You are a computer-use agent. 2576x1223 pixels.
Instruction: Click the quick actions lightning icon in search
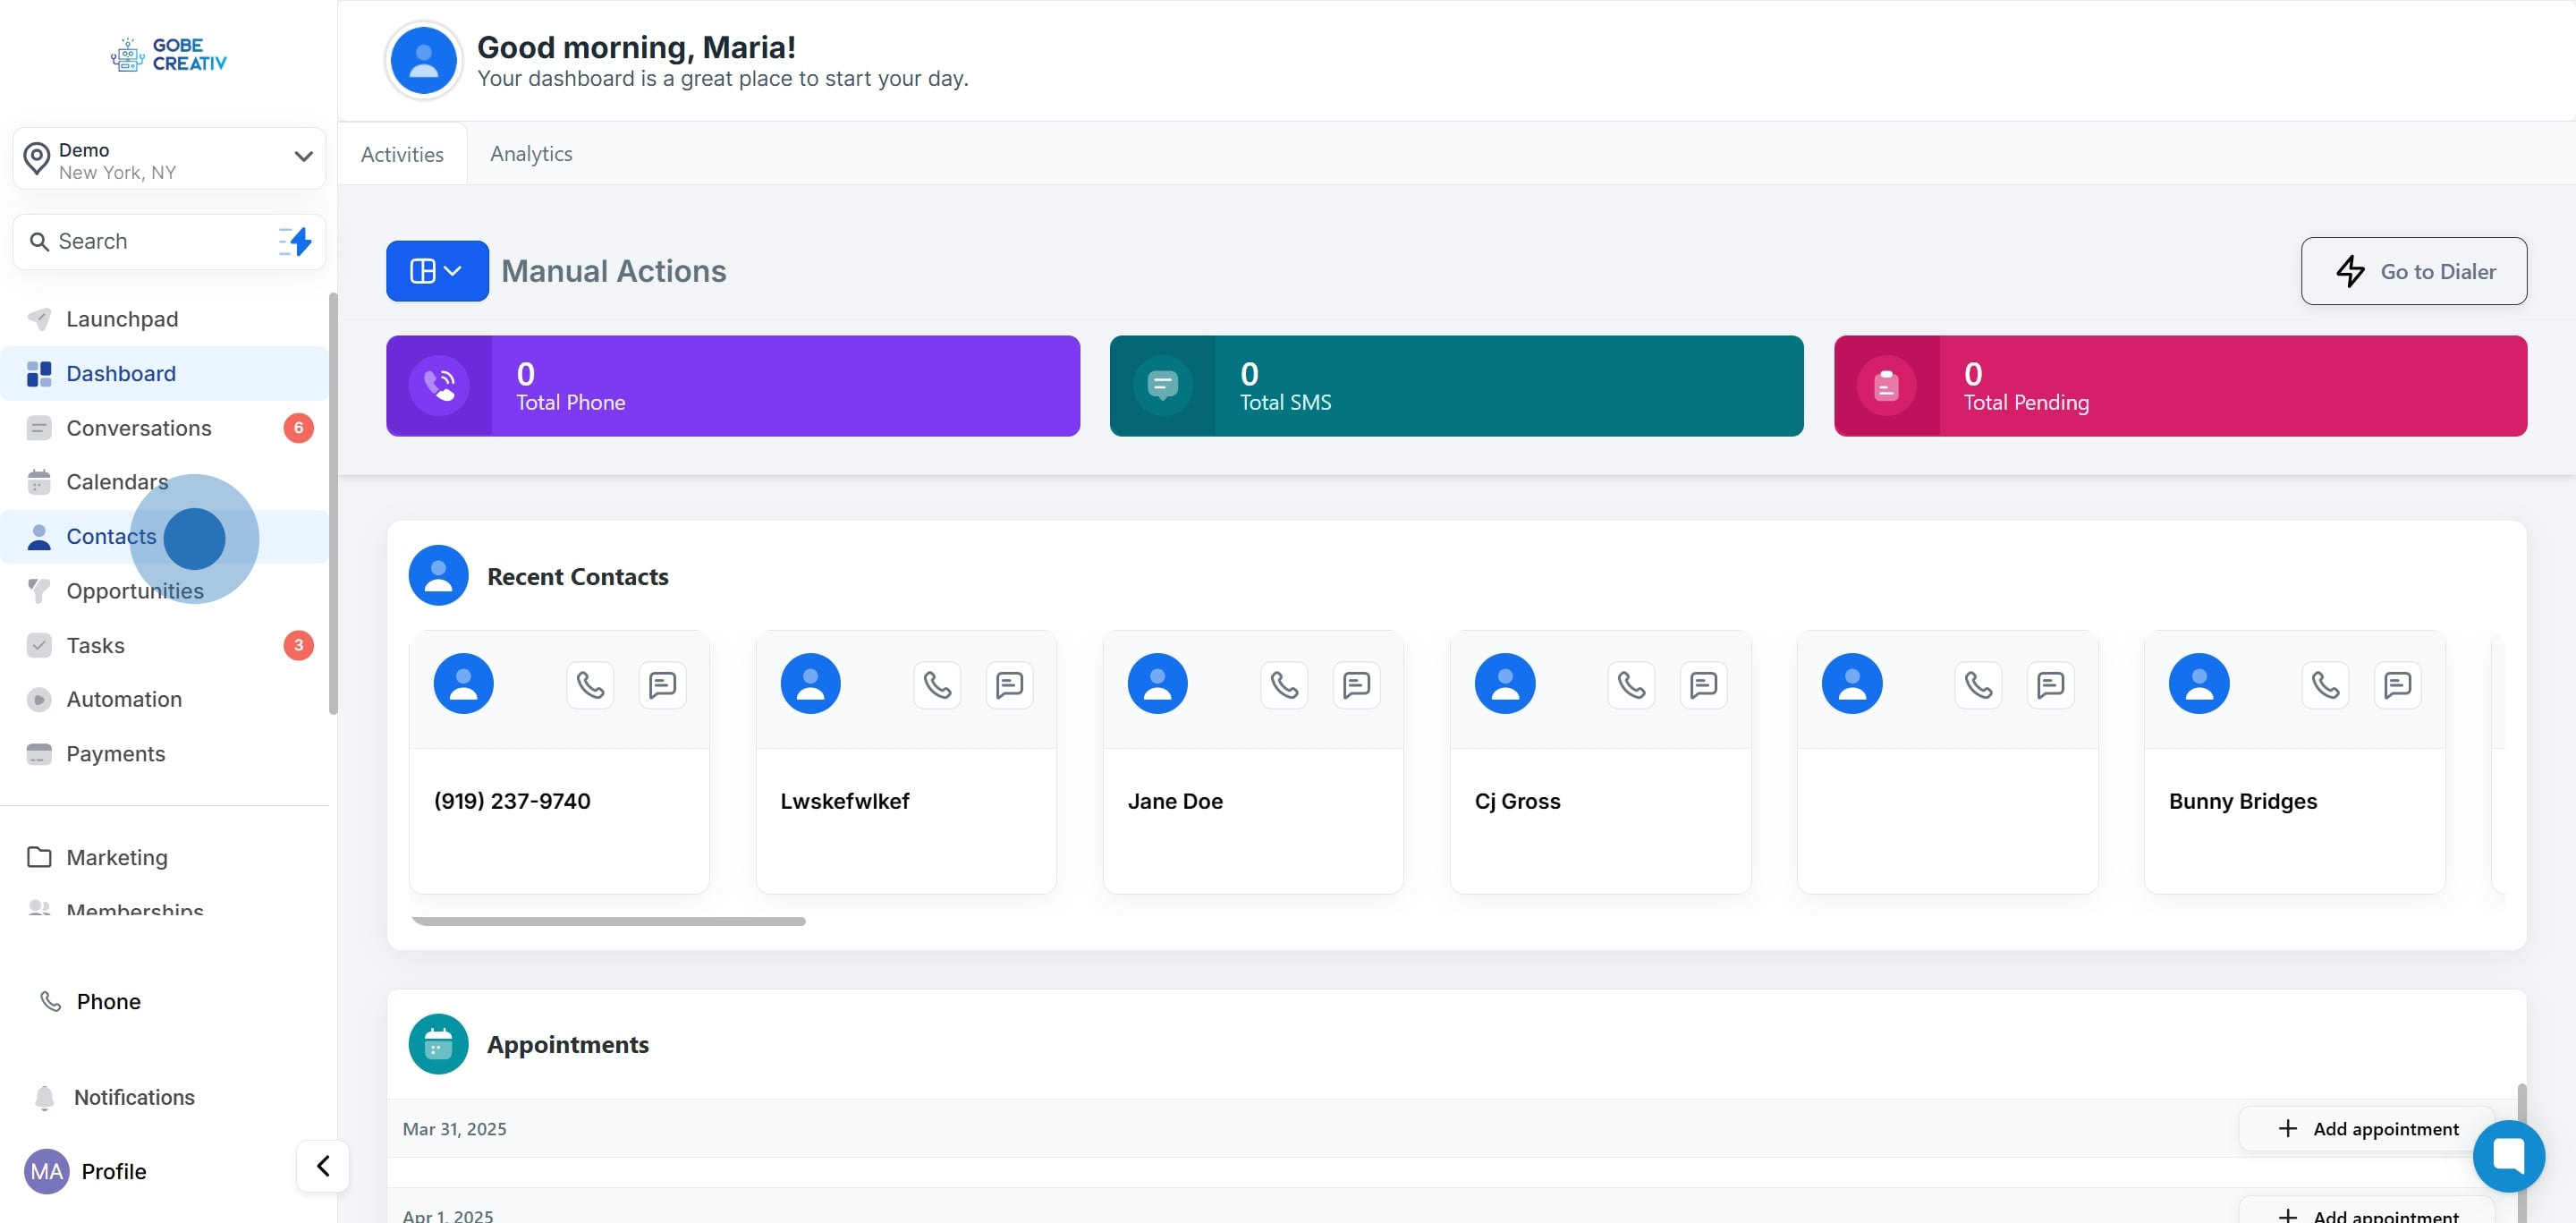point(296,241)
